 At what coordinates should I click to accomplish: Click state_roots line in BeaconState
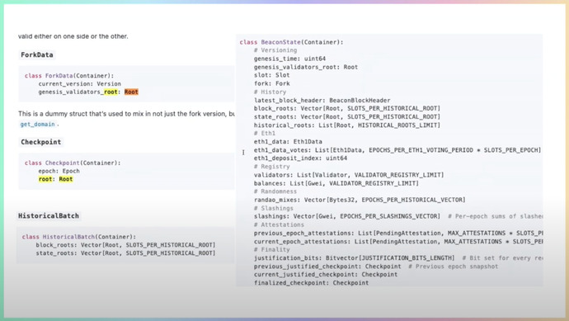(x=347, y=116)
